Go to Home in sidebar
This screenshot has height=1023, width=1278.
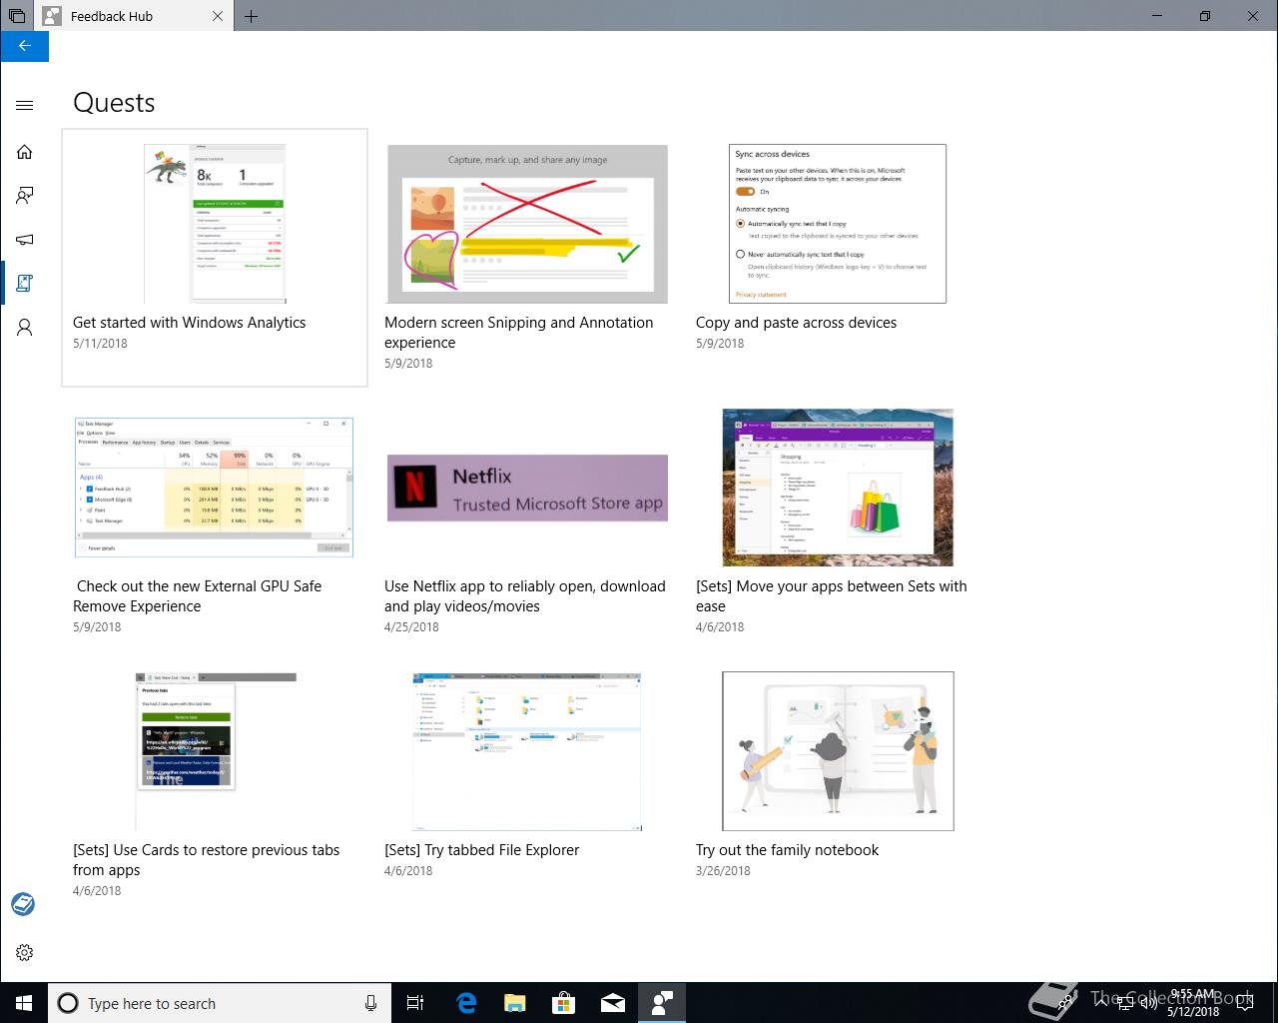coord(24,152)
